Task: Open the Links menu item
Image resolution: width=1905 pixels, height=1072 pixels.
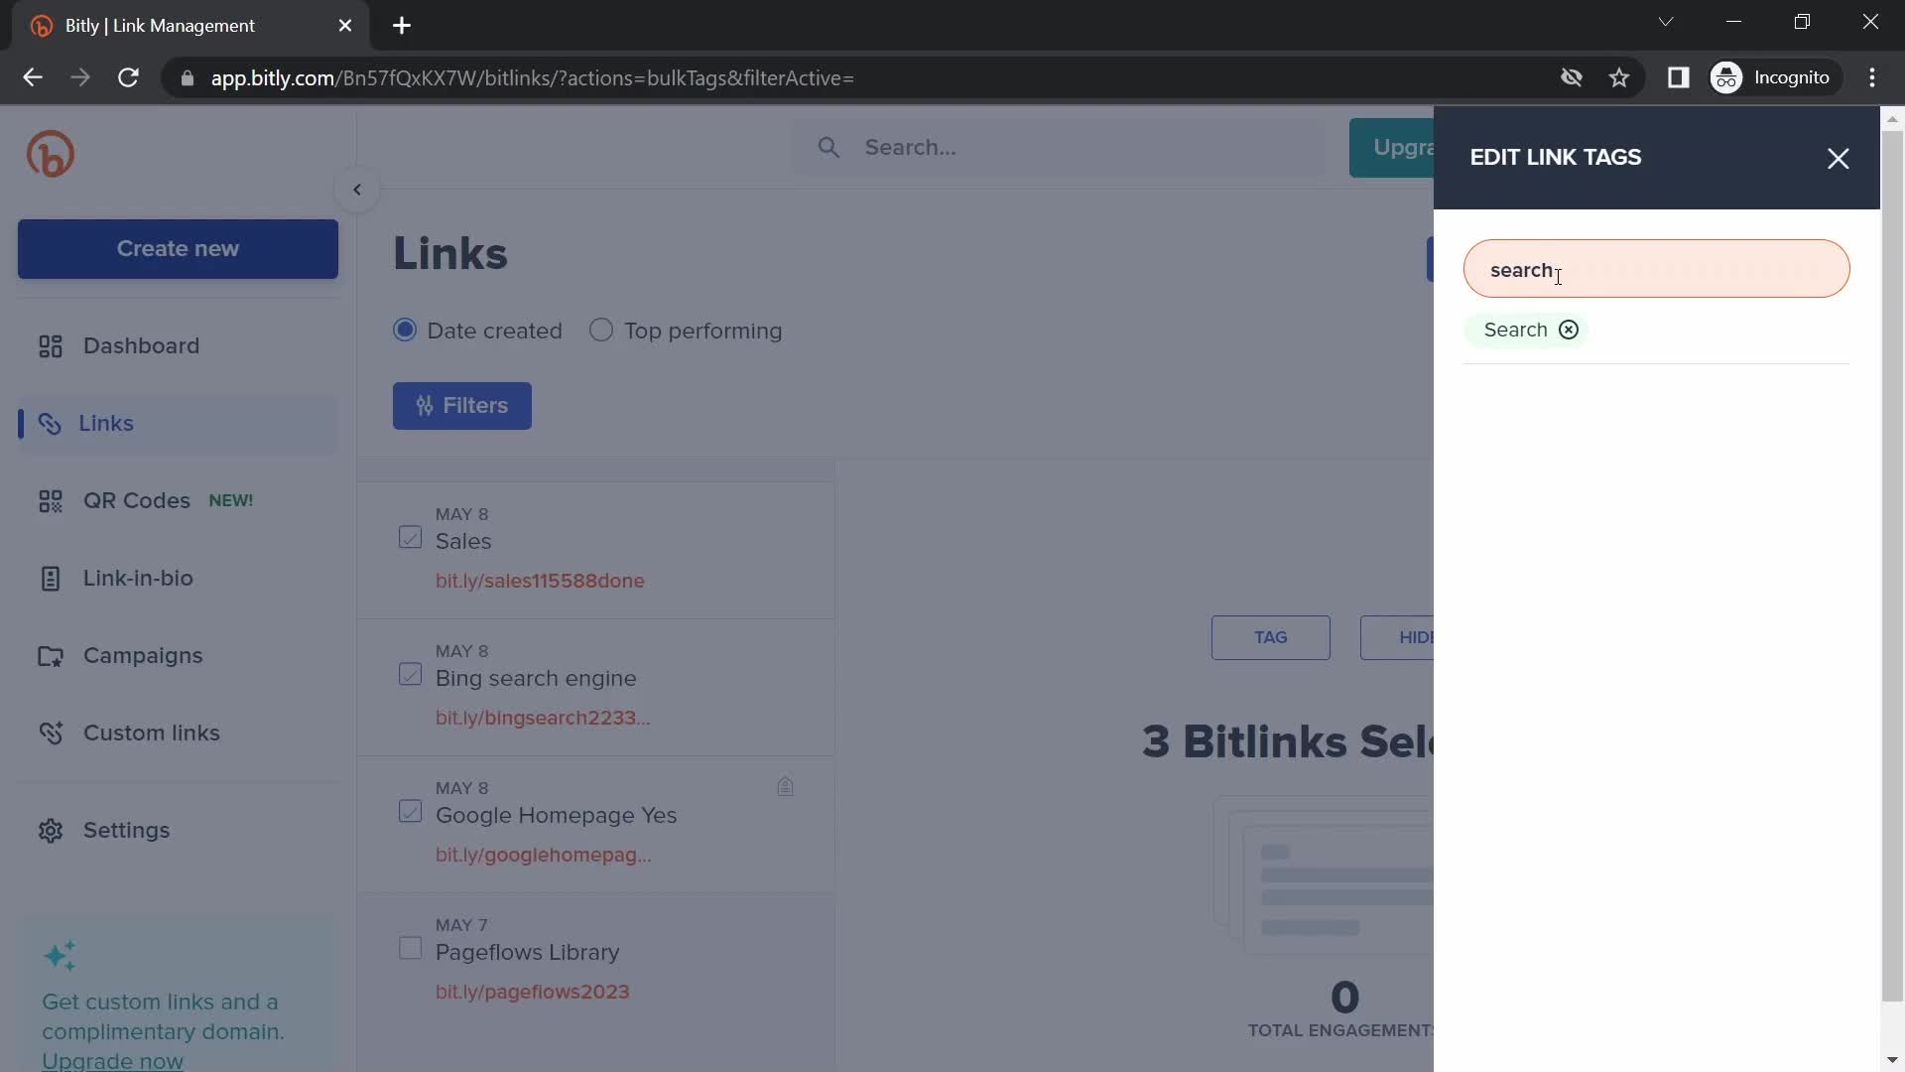Action: coord(104,424)
